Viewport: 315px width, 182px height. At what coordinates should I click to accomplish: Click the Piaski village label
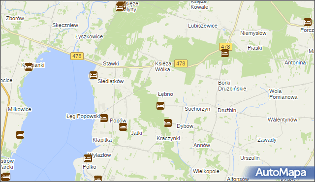pyautogui.click(x=255, y=48)
